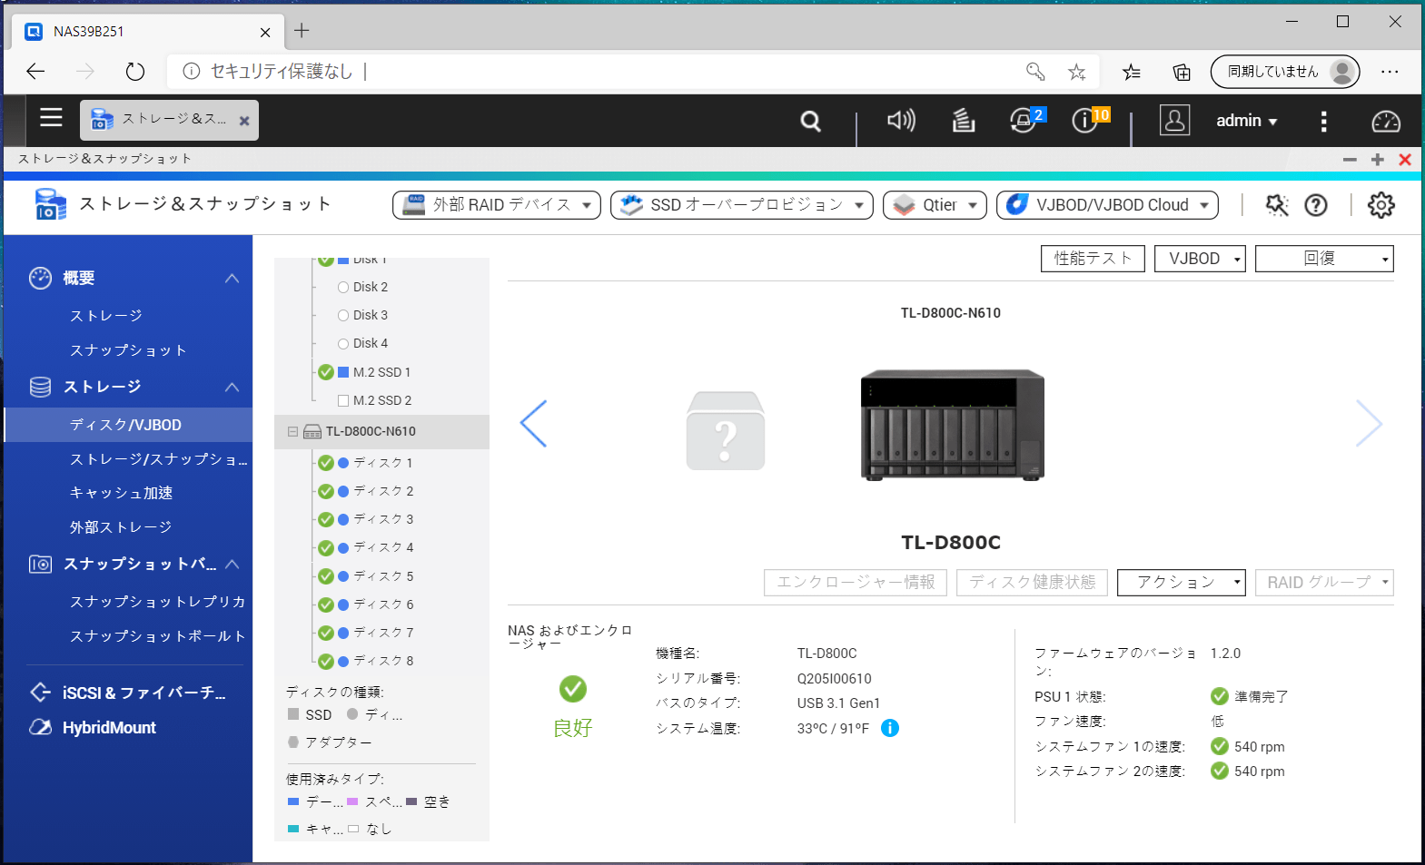Click the browser back arrow
This screenshot has width=1425, height=865.
35,72
